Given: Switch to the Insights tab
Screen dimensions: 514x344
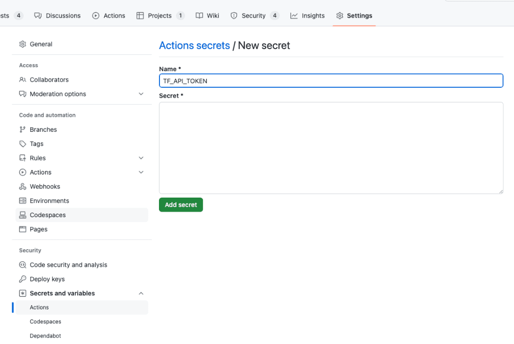Looking at the screenshot, I should coord(307,16).
